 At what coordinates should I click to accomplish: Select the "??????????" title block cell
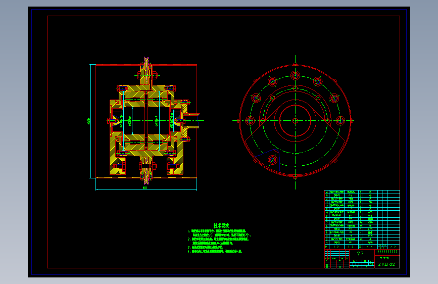[x=387, y=252]
